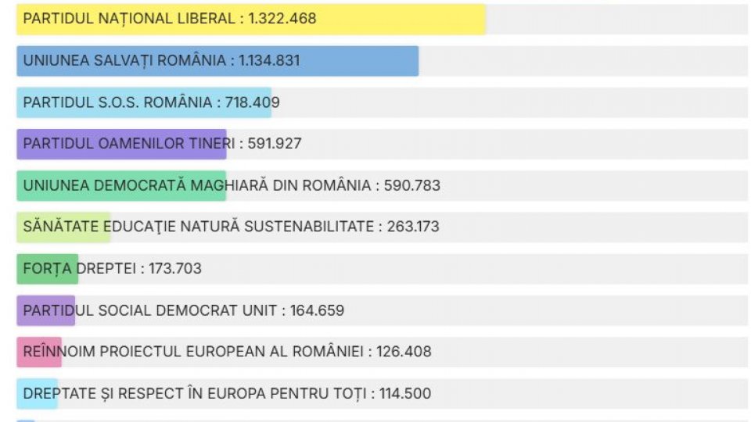Select the vote total 590.783

click(414, 185)
